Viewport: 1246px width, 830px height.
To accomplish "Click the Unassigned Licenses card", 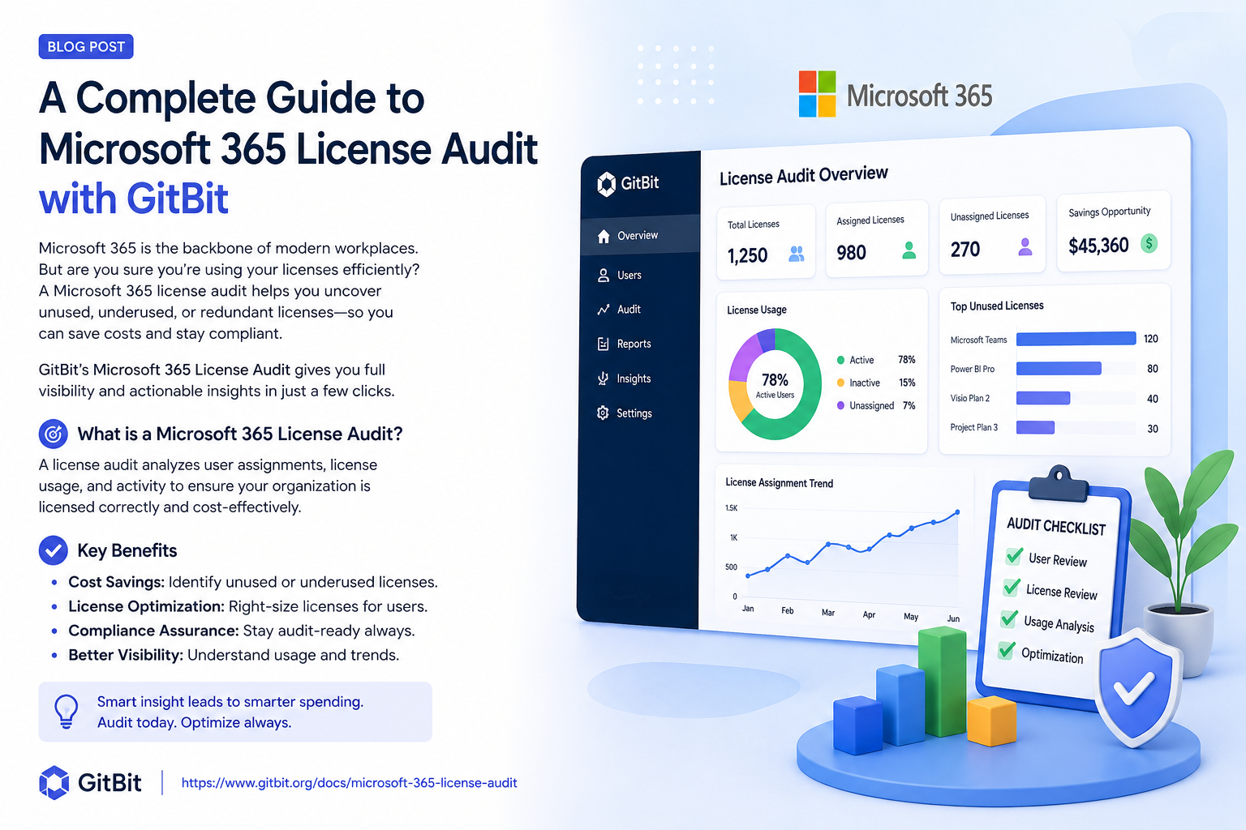I will tap(991, 235).
